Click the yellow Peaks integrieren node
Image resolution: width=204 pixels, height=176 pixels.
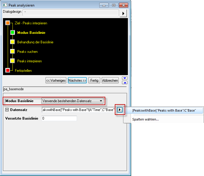(x=12, y=61)
